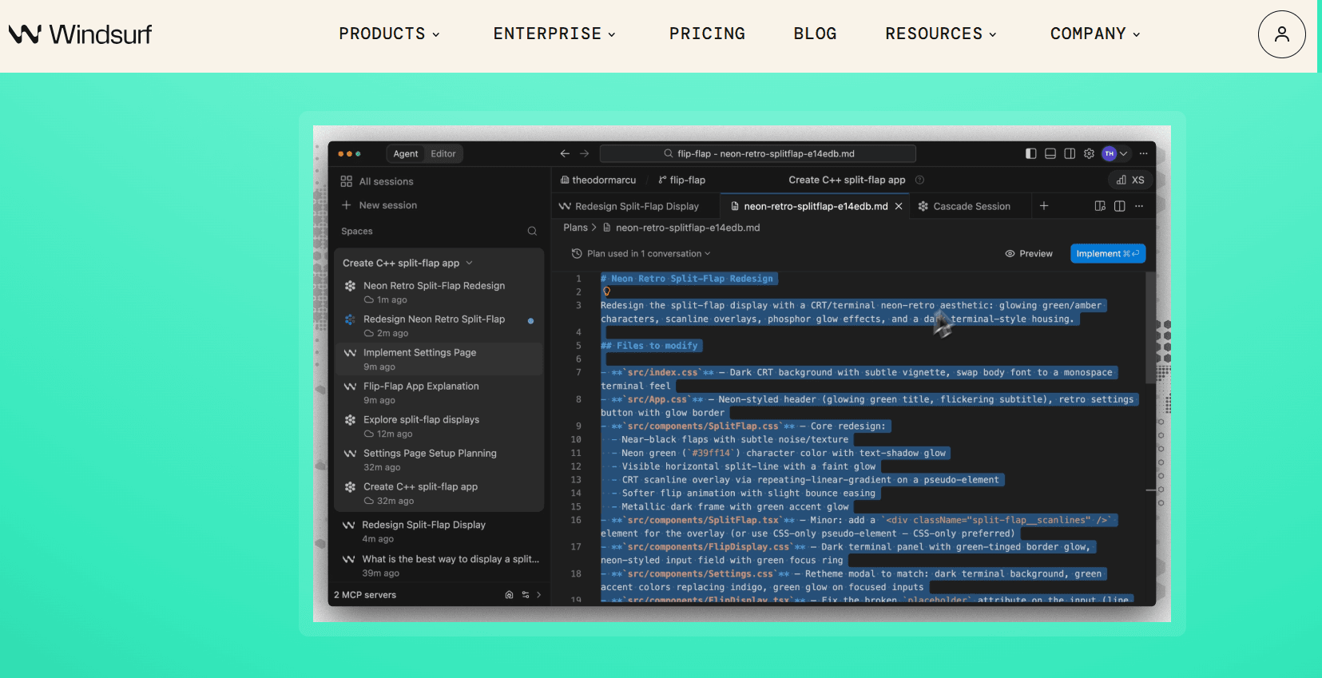Start a New session
The image size is (1322, 678).
[387, 205]
